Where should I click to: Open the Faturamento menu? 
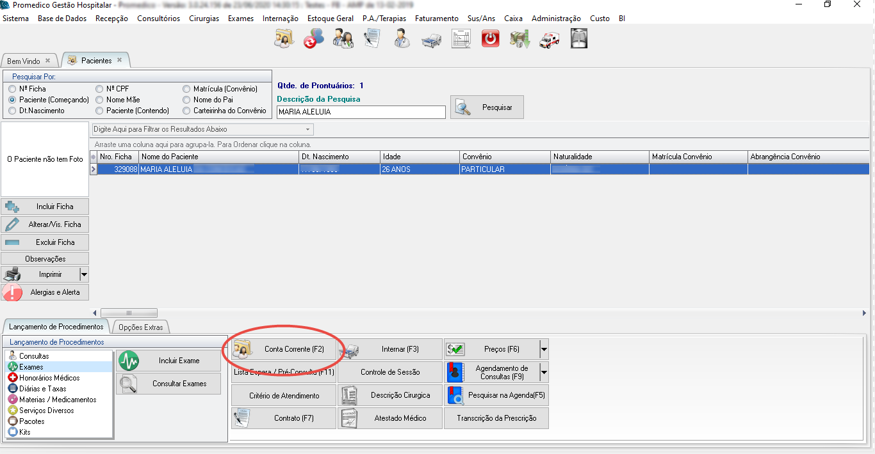click(436, 19)
